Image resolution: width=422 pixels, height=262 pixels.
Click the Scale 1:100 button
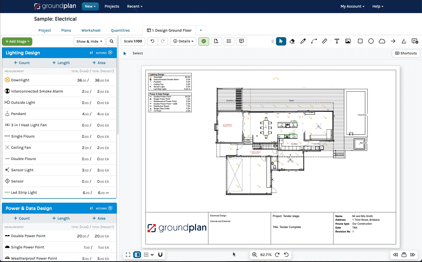point(133,41)
